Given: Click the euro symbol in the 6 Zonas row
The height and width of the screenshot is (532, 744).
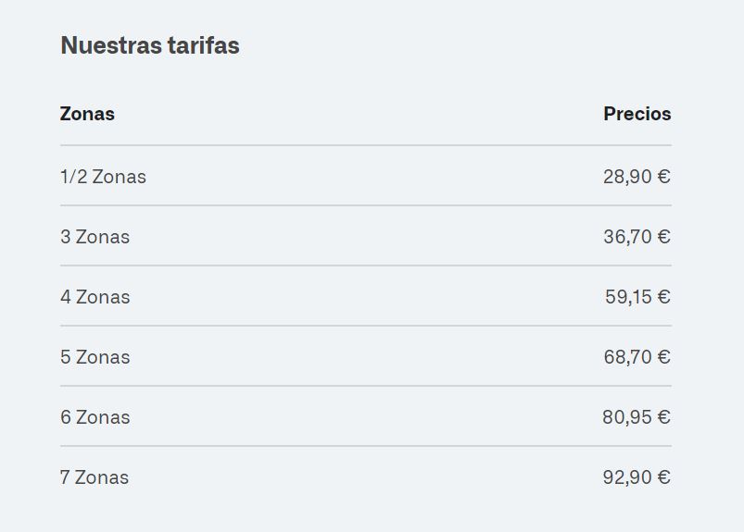Looking at the screenshot, I should coord(663,417).
